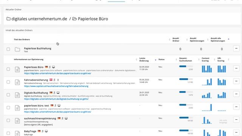Sort by Gesamt-Suchvolumen column header
The width and height of the screenshot is (242, 136).
[x=186, y=60]
